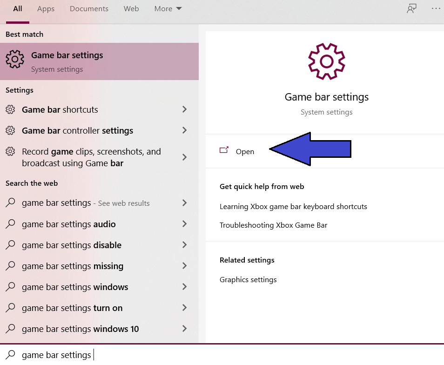Viewport: 444px width, 365px height.
Task: Click gear icon beside Game bar shortcuts
Action: coord(10,109)
